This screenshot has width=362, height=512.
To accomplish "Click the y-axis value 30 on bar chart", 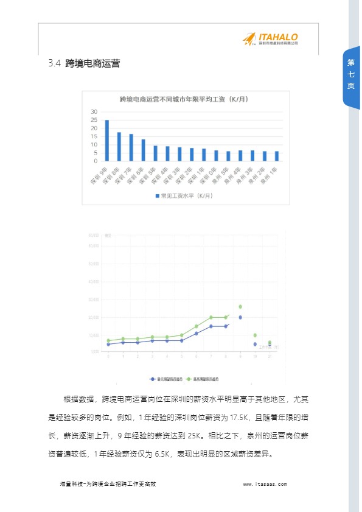I will (x=94, y=111).
